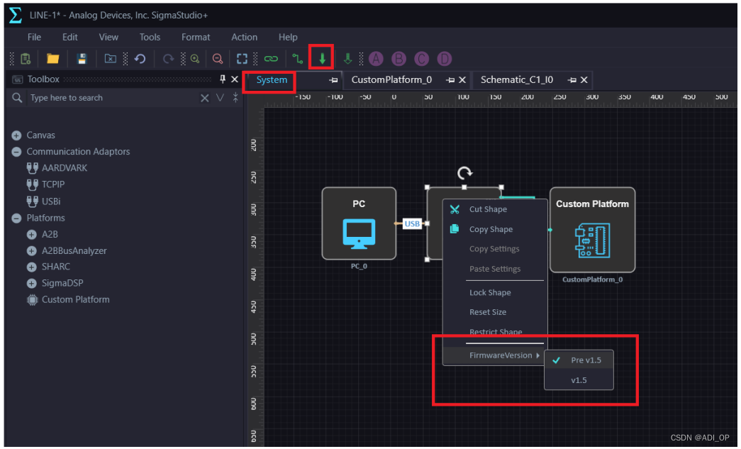Collapse the Platforms category
This screenshot has width=741, height=449.
tap(16, 218)
